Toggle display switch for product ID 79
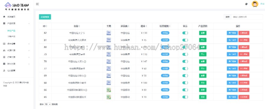Image resolution: width=265 pixels, height=109 pixels. pyautogui.click(x=185, y=54)
